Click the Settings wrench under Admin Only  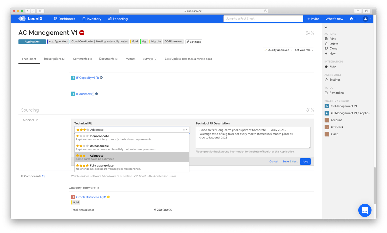point(326,80)
